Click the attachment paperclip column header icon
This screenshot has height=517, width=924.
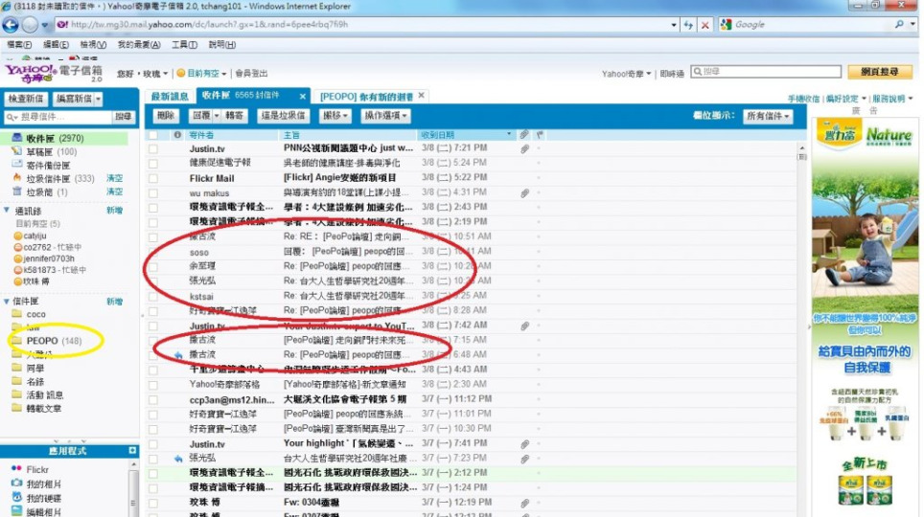[524, 135]
